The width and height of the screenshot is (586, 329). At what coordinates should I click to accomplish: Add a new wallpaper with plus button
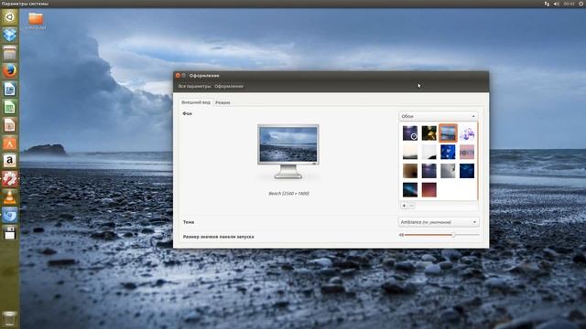[x=404, y=206]
